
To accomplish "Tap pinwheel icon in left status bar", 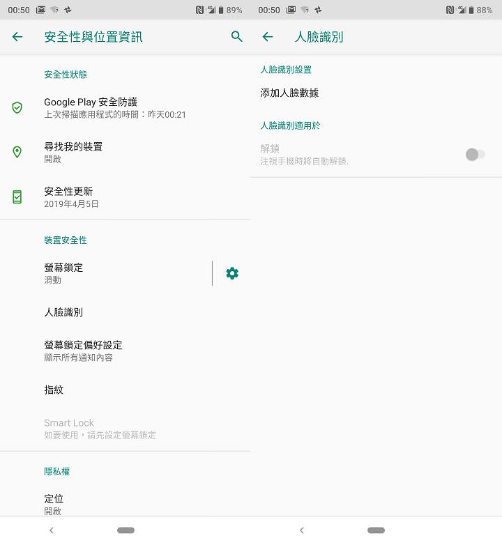I will pos(68,10).
